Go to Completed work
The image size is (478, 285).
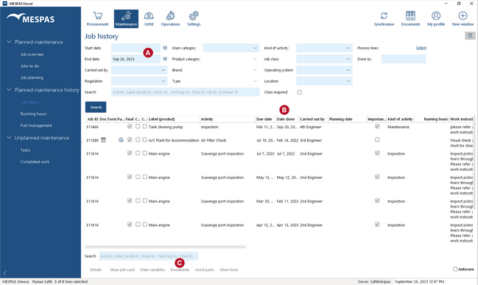[x=35, y=161]
